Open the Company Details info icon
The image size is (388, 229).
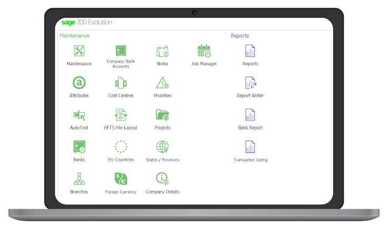[x=162, y=179]
